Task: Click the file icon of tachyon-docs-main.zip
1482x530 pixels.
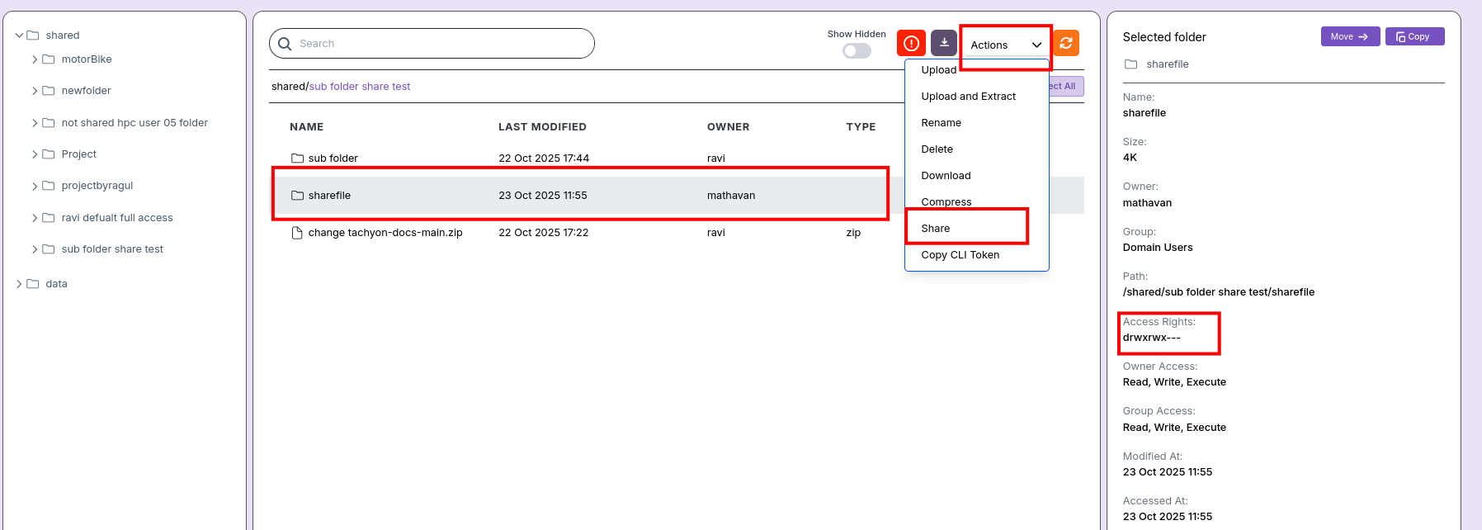Action: click(297, 233)
